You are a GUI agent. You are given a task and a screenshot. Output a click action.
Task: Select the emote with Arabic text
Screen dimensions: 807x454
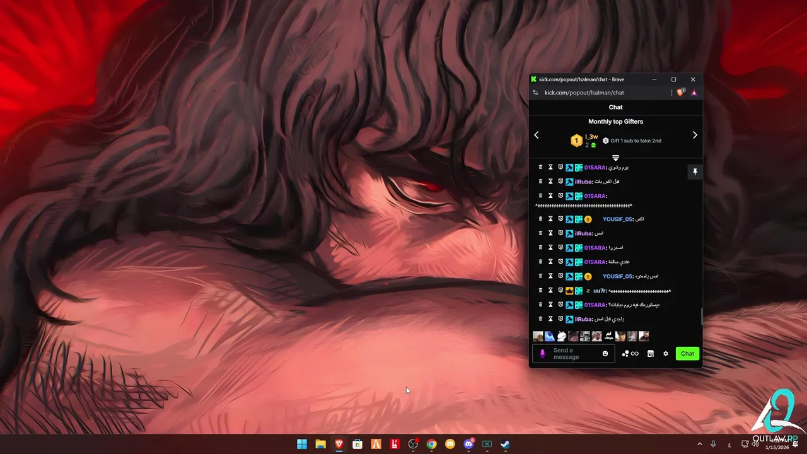(x=609, y=336)
